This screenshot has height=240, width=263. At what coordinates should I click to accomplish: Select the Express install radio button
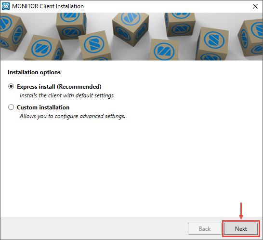click(11, 86)
